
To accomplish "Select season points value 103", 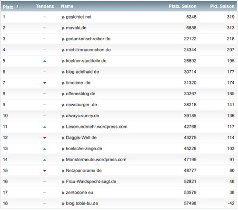I will (x=230, y=149).
